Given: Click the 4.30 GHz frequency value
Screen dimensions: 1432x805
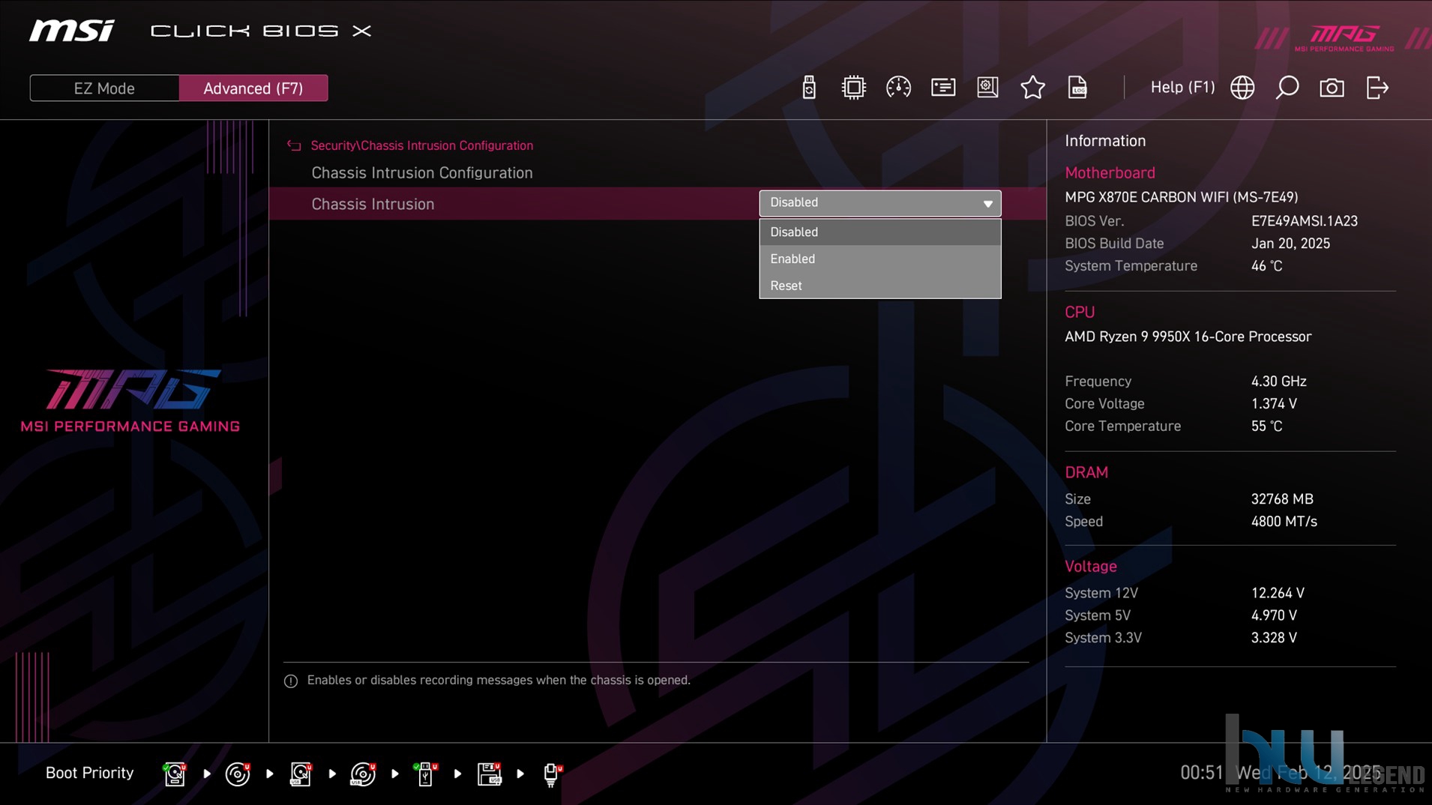Looking at the screenshot, I should coord(1278,382).
